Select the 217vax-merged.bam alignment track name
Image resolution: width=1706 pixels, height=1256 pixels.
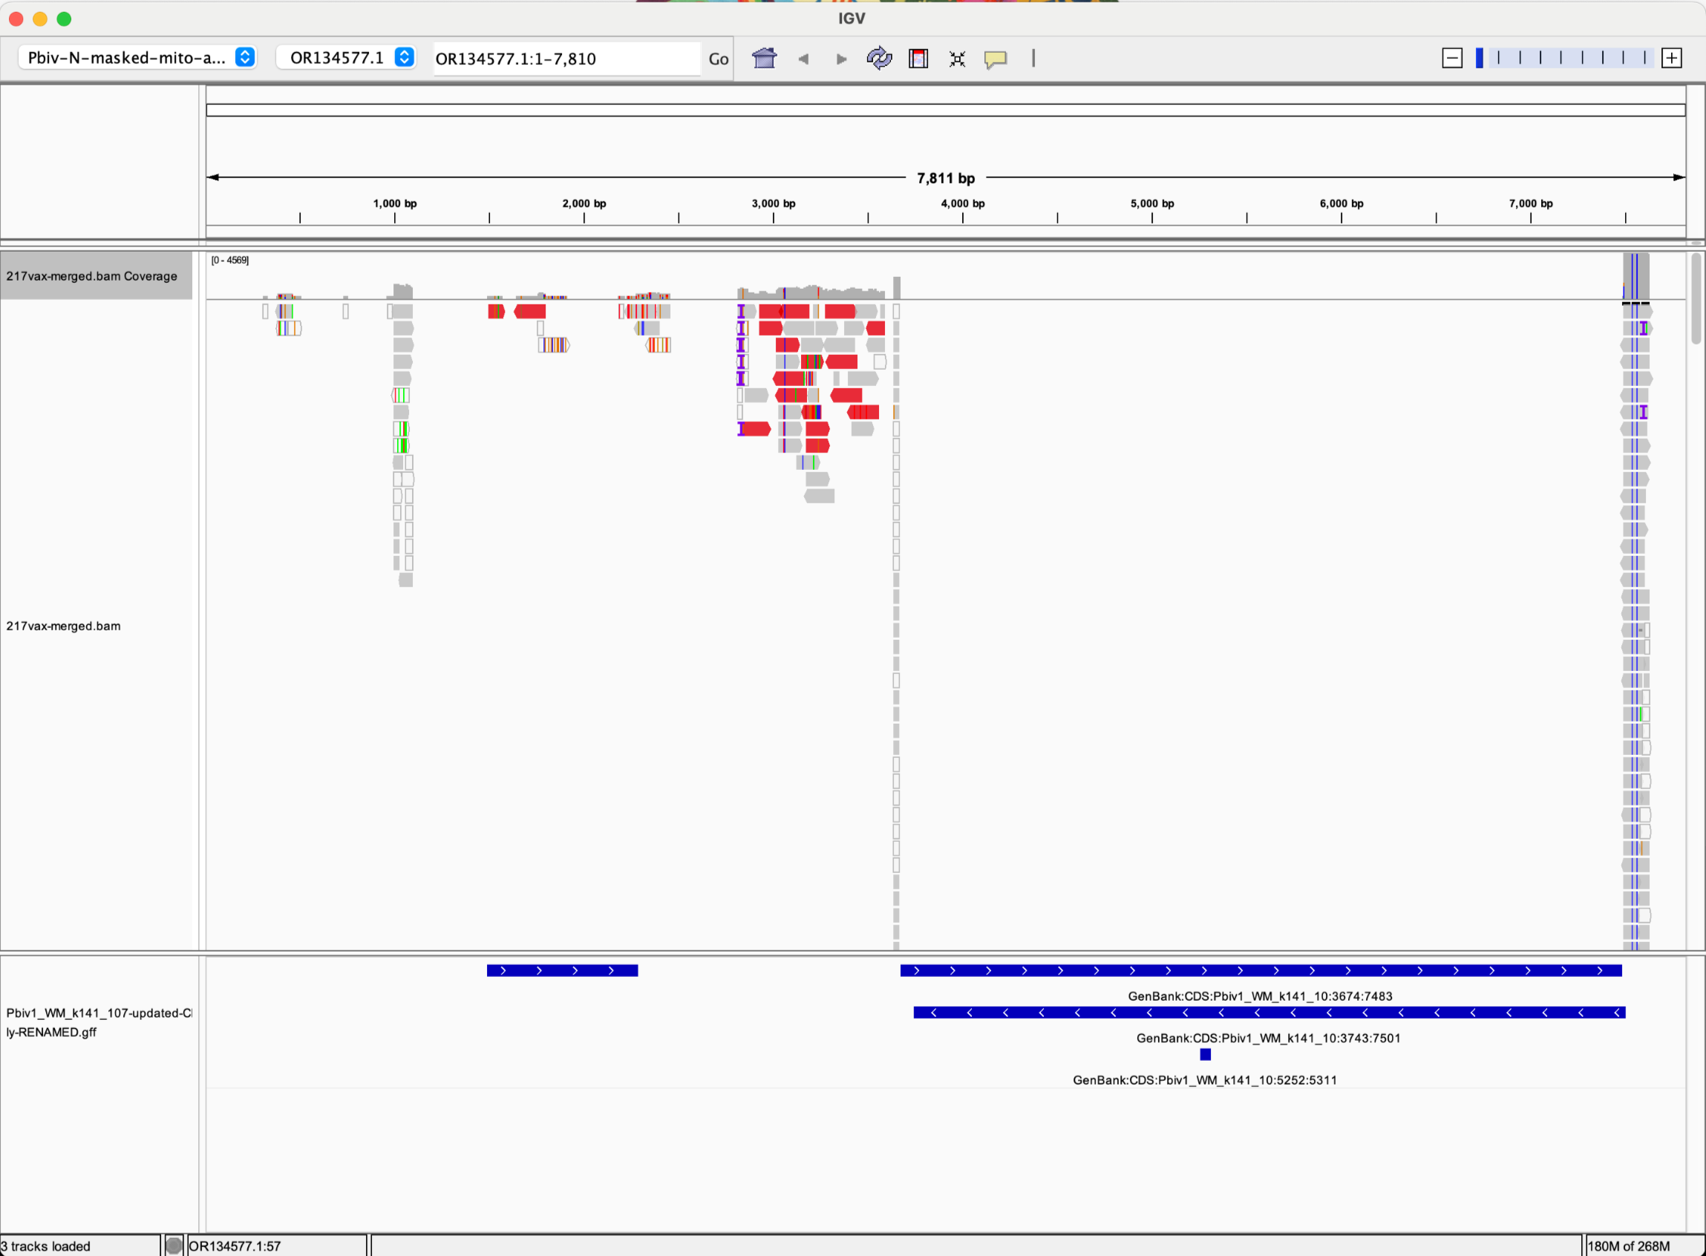click(64, 626)
